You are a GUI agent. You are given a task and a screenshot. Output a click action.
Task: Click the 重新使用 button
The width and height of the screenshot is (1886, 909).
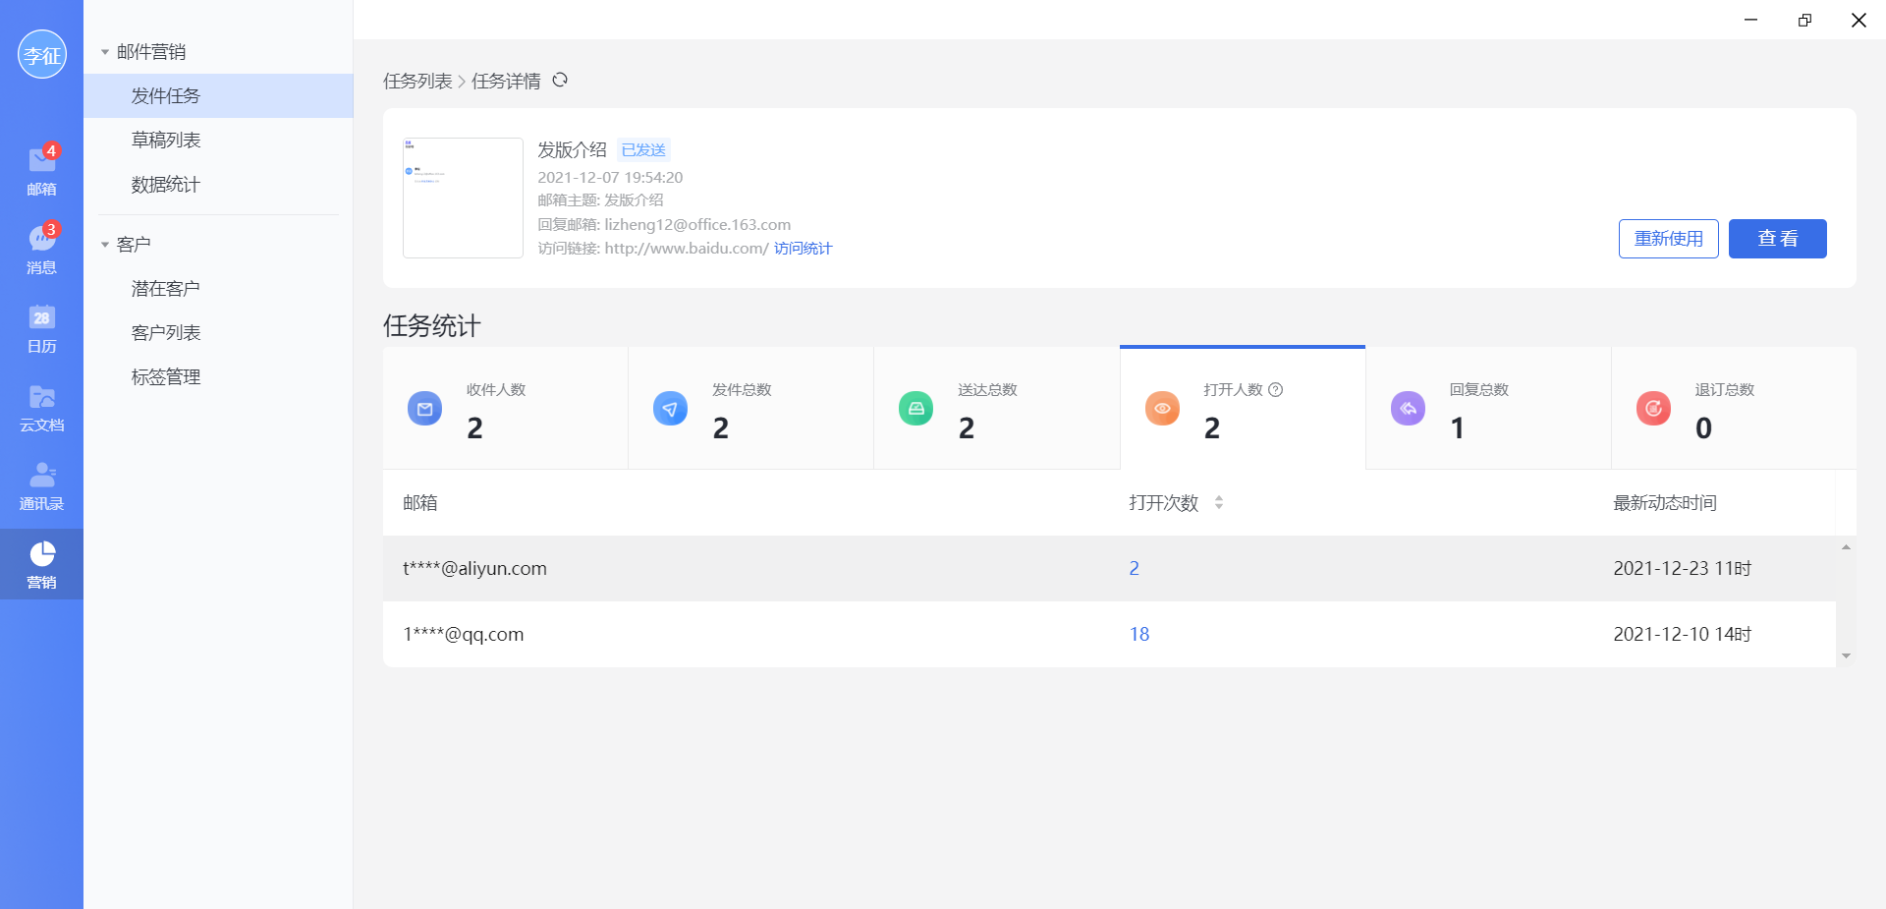click(x=1668, y=239)
